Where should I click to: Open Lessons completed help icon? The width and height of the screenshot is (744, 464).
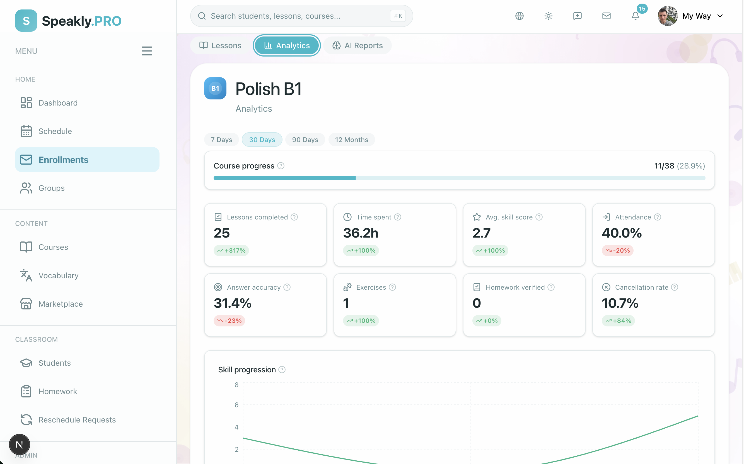tap(294, 217)
